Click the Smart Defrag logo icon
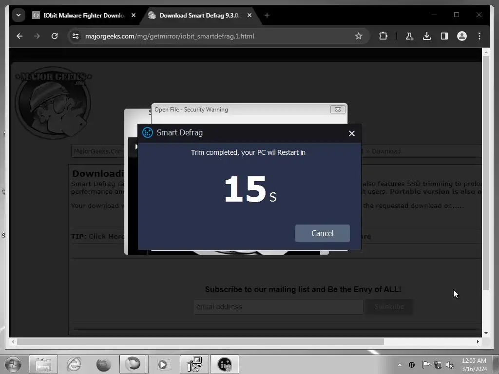 (147, 132)
